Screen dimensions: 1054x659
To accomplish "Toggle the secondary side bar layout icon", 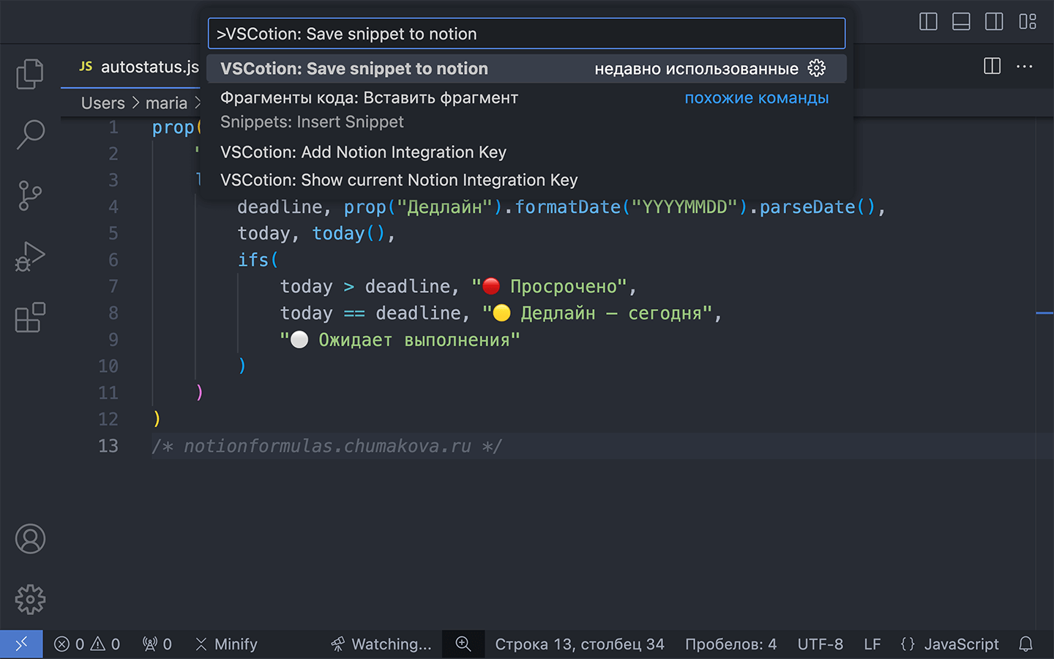I will pos(994,22).
